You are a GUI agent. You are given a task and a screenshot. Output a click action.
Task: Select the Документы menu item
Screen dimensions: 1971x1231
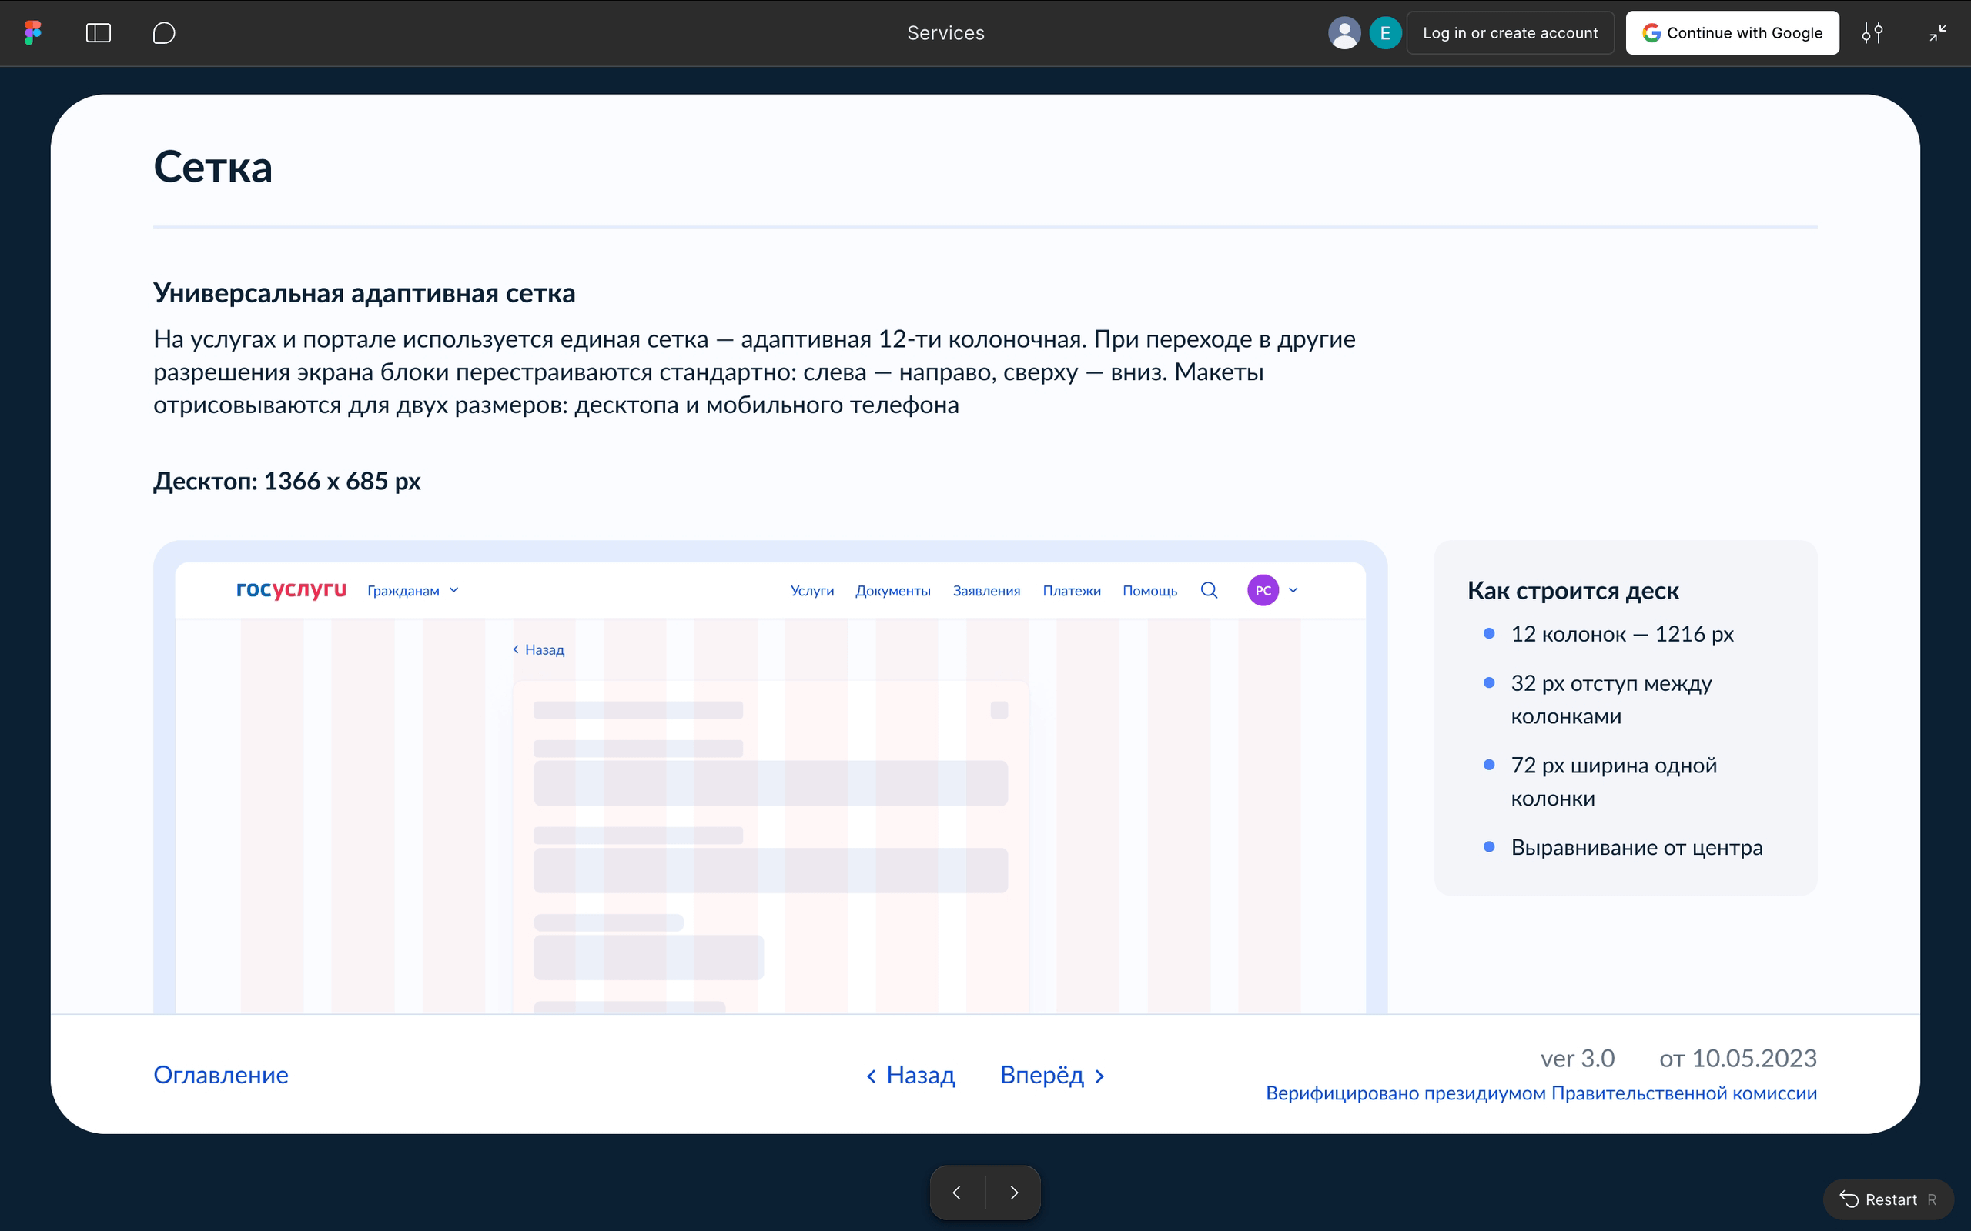pyautogui.click(x=892, y=590)
